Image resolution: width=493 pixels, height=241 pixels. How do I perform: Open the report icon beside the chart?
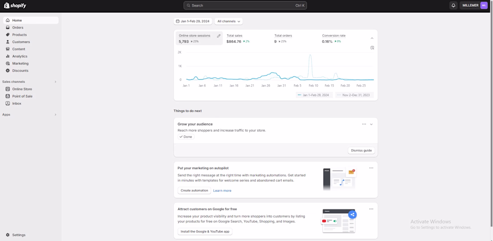click(x=372, y=47)
